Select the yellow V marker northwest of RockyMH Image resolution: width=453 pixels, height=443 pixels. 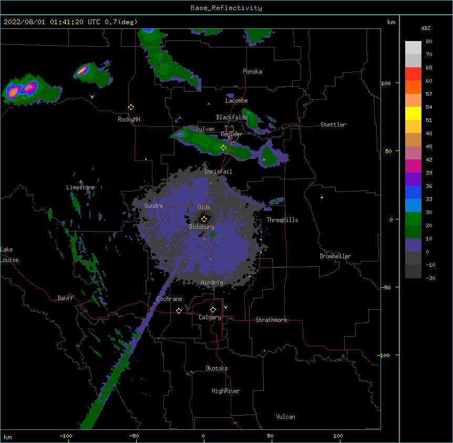pyautogui.click(x=92, y=97)
